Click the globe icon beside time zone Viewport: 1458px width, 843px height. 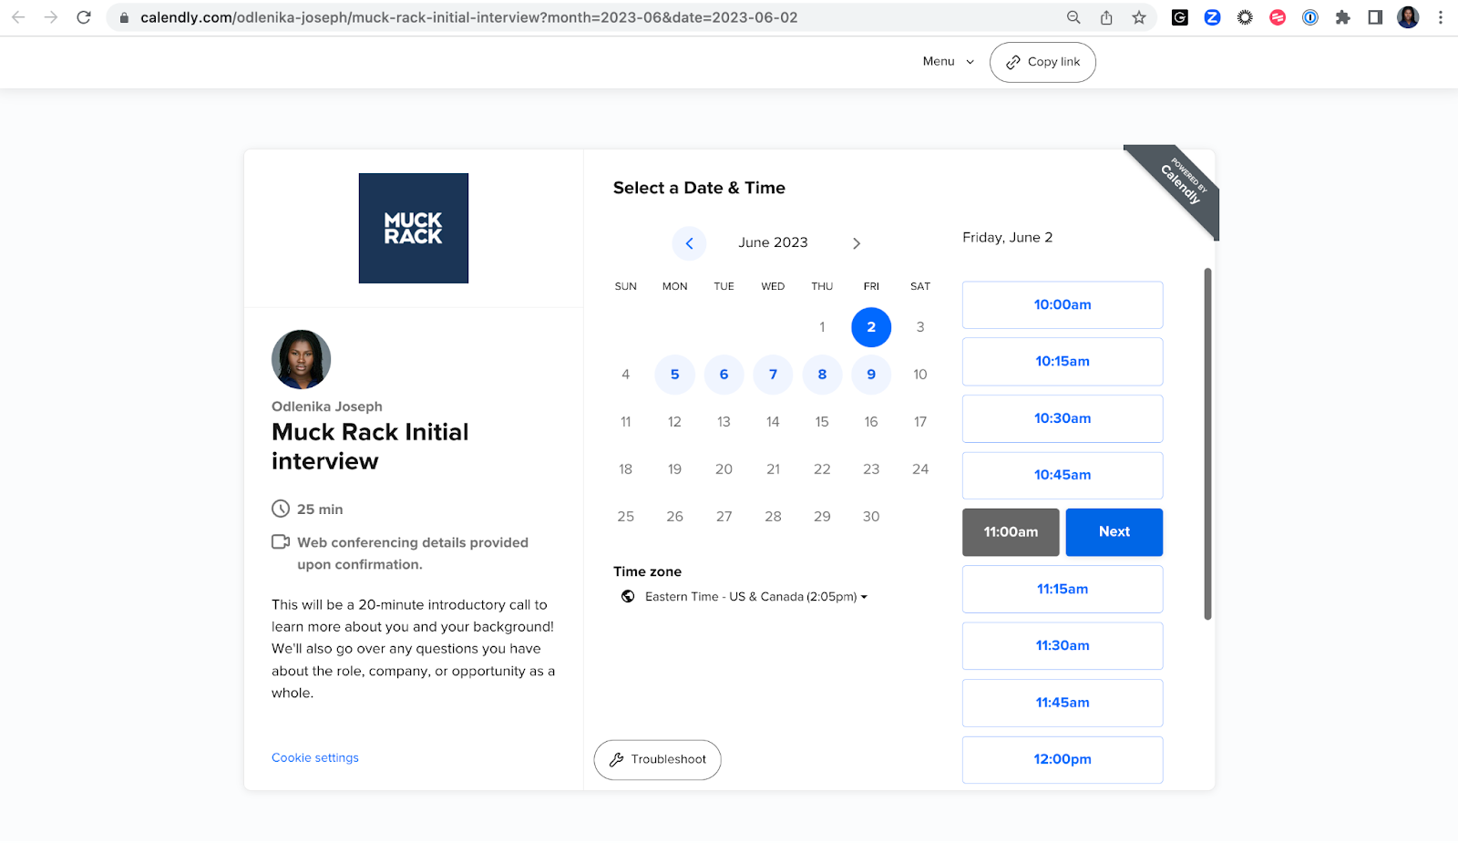(628, 597)
